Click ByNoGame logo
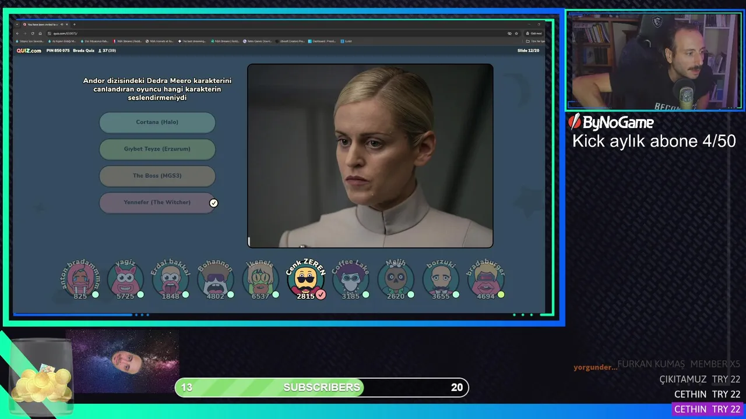 point(611,122)
